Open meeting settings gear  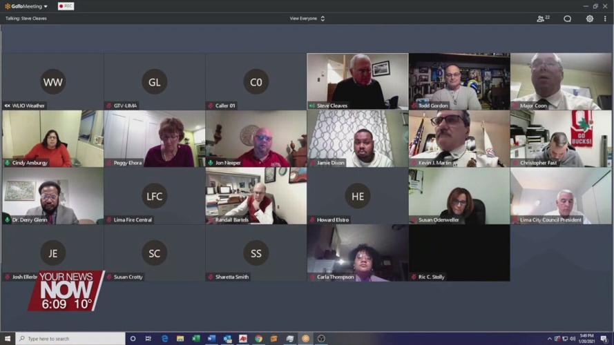(589, 19)
